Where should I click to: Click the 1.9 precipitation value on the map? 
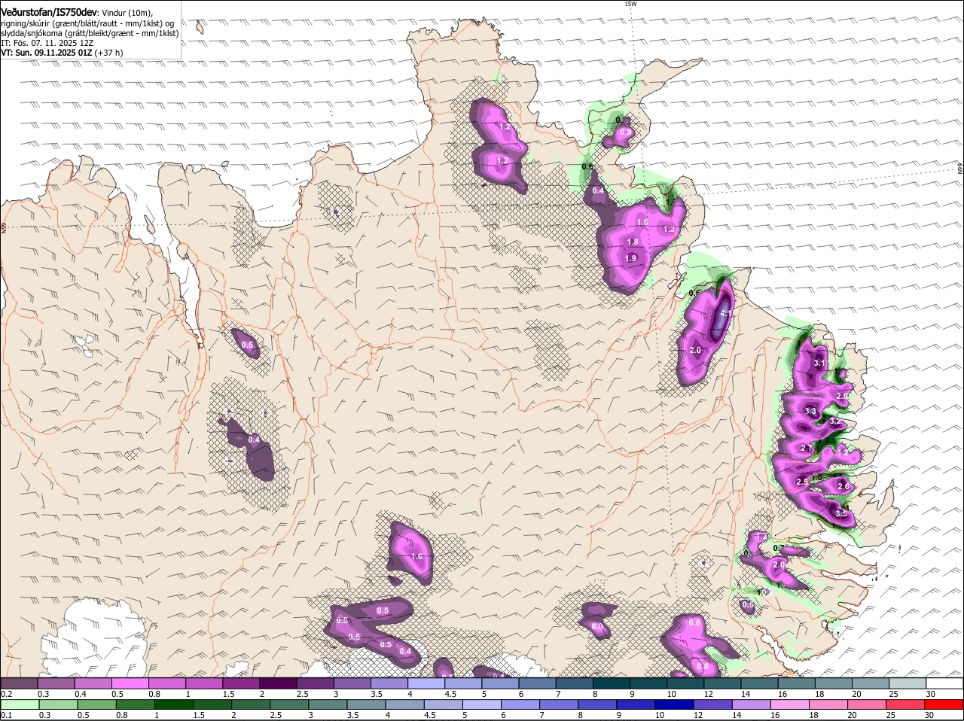[x=631, y=258]
